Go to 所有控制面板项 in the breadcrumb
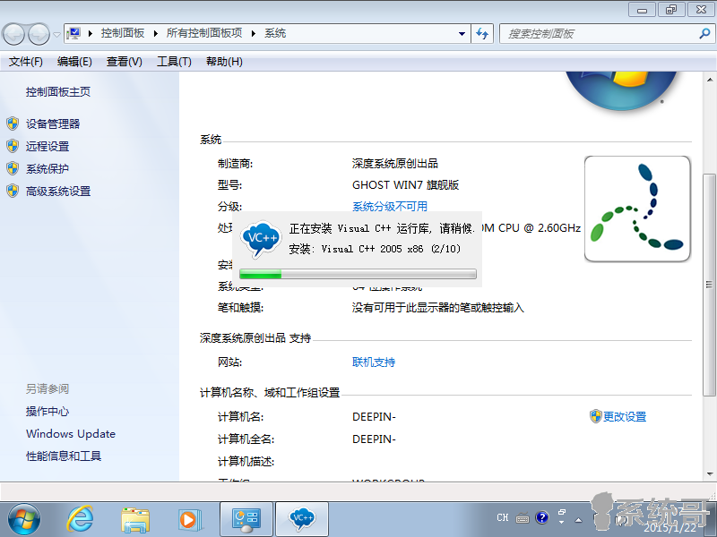The width and height of the screenshot is (717, 537). point(204,33)
